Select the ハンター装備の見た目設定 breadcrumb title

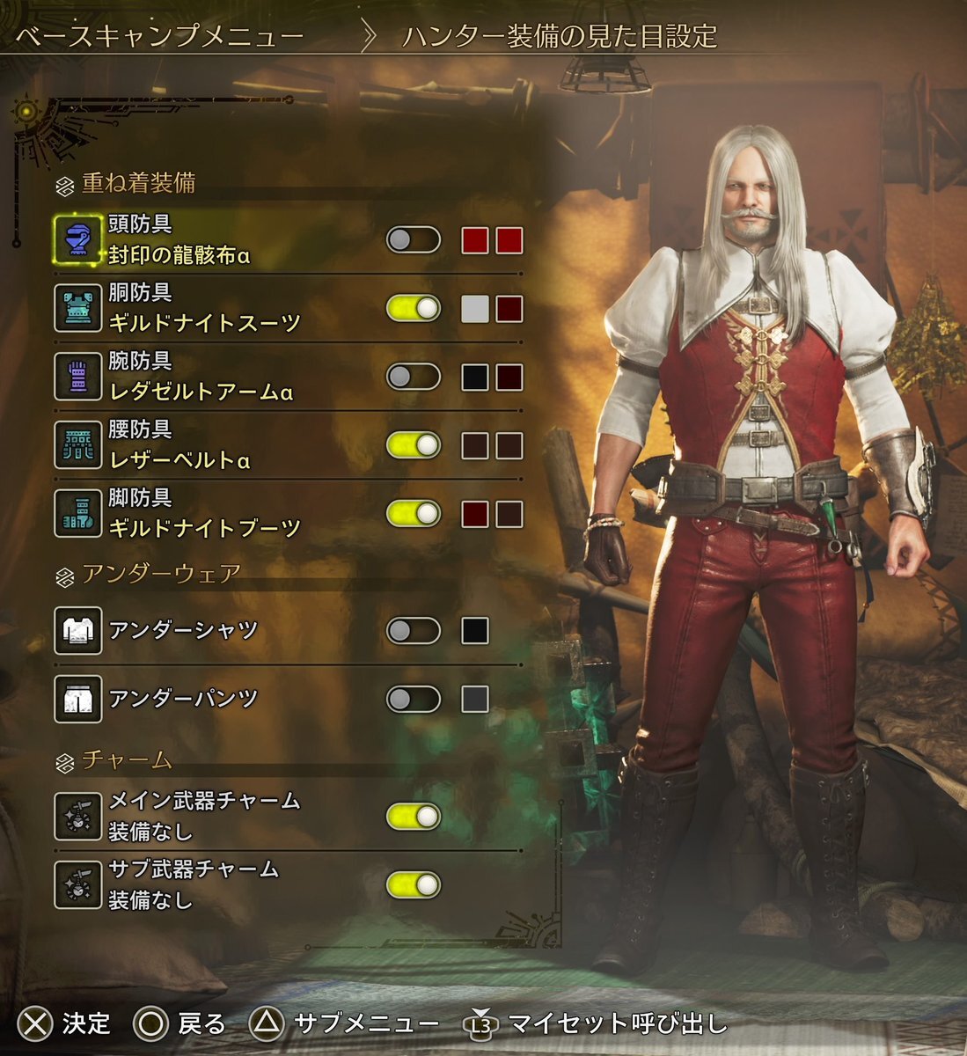pos(560,36)
